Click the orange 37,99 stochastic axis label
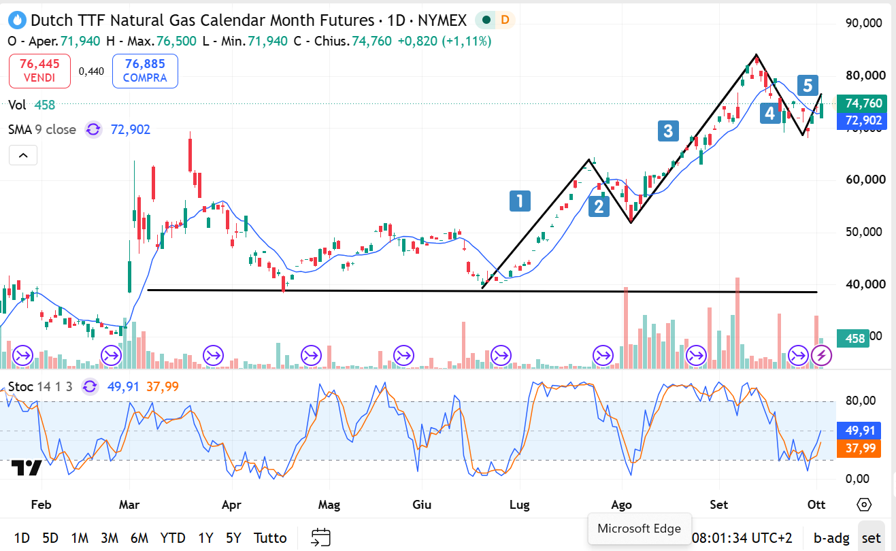This screenshot has height=551, width=896. [858, 448]
